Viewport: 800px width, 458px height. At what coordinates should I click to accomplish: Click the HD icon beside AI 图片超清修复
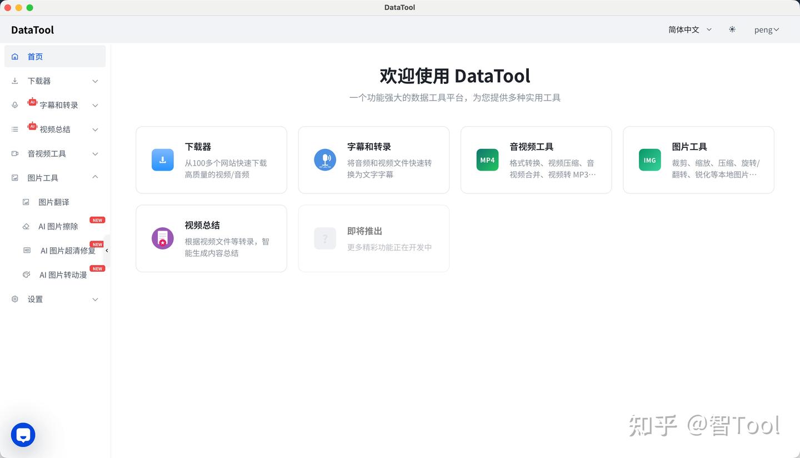tap(27, 251)
